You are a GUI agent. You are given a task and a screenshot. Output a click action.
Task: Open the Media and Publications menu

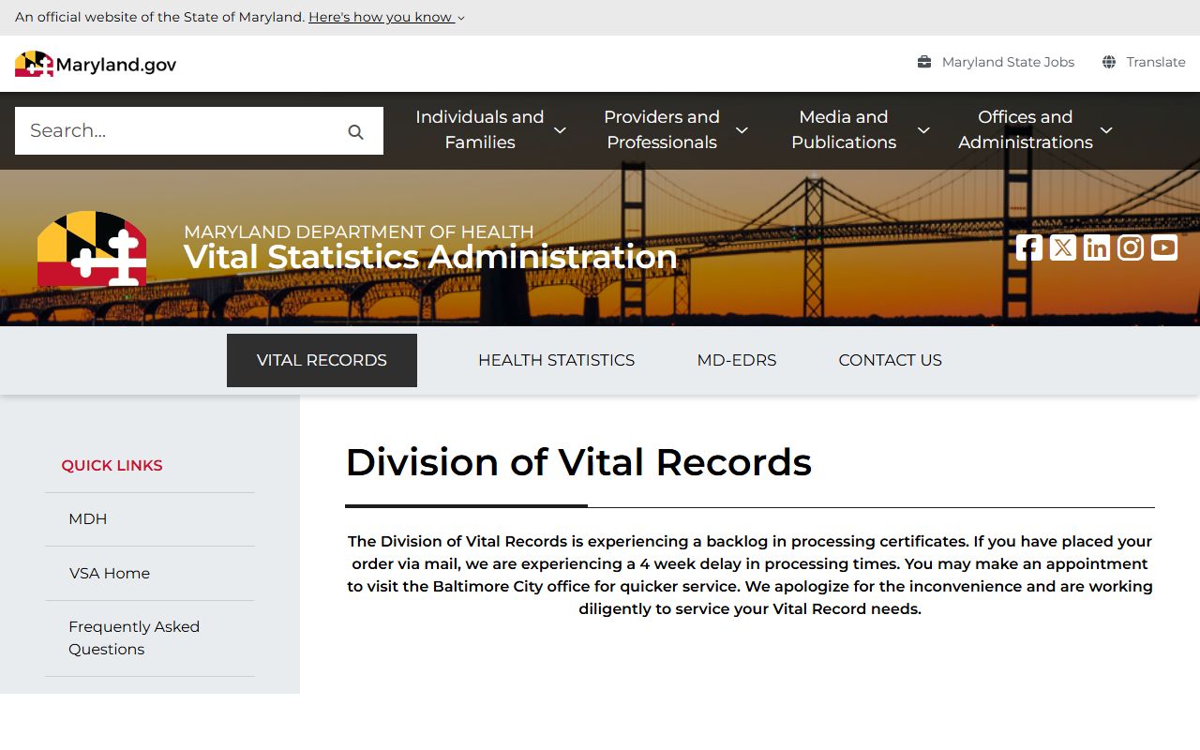click(x=844, y=129)
